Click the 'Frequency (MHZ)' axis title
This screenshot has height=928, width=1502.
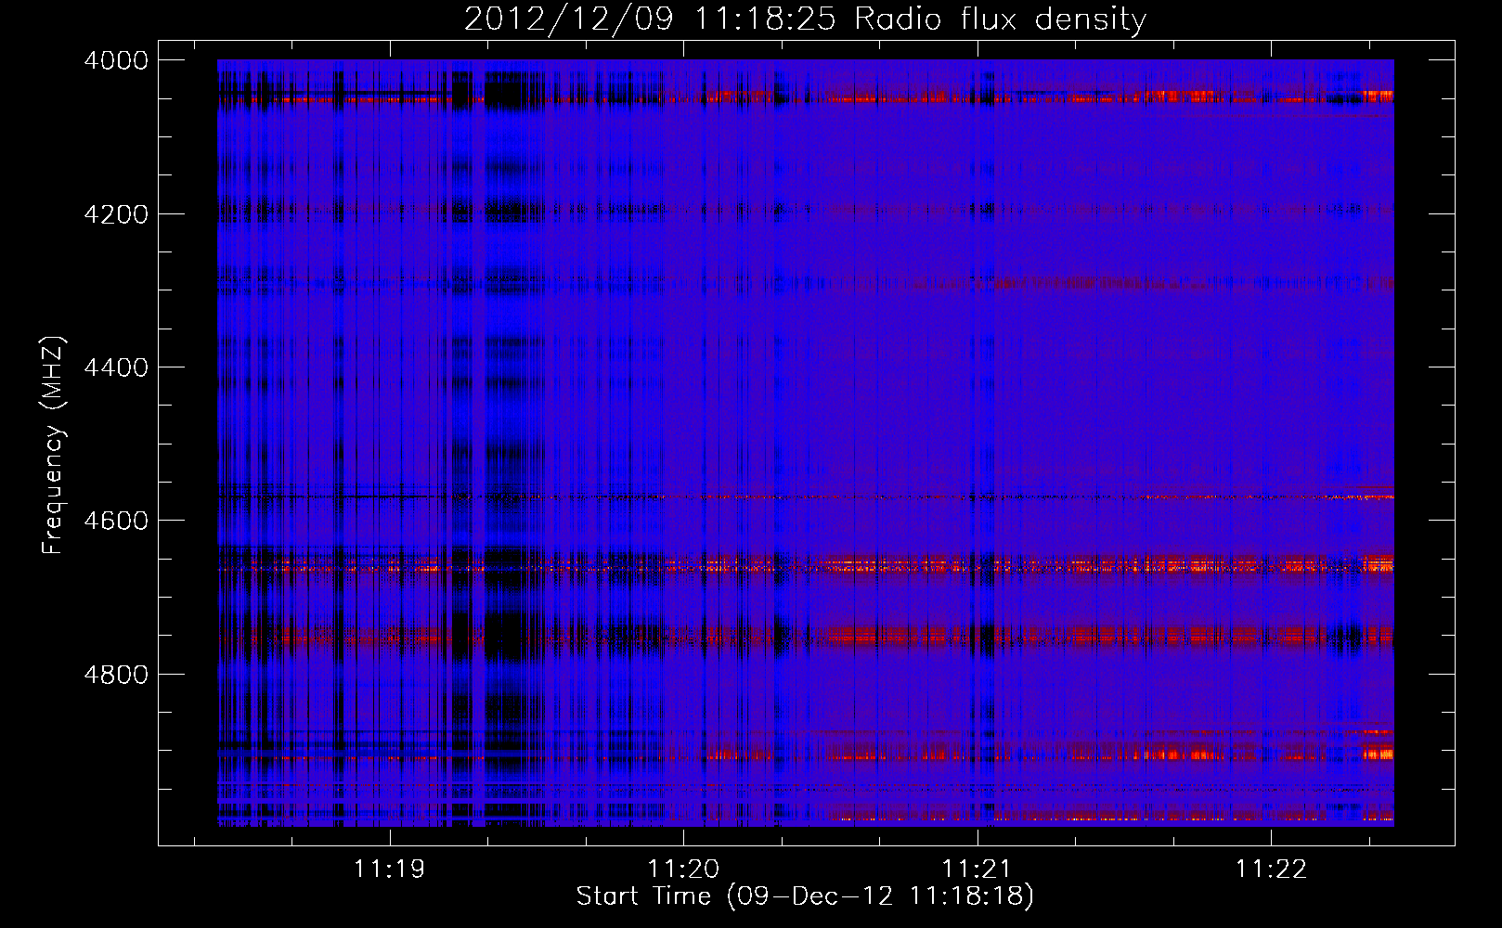(x=54, y=445)
